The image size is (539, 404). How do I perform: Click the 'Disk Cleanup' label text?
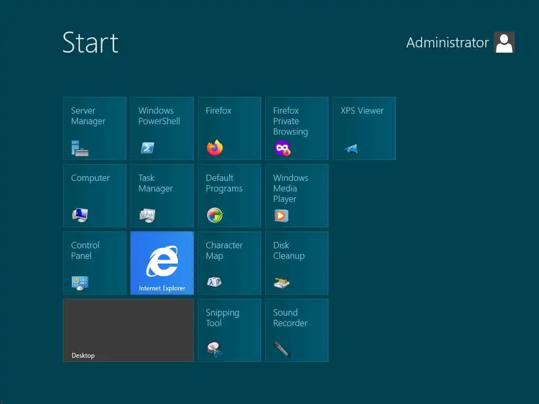coord(289,250)
